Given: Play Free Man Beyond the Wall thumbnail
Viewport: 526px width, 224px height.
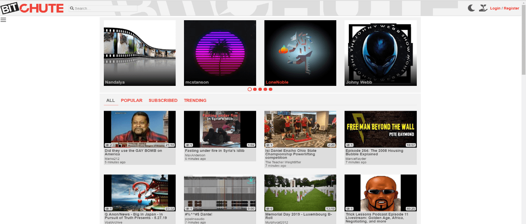Looking at the screenshot, I should click(x=381, y=129).
